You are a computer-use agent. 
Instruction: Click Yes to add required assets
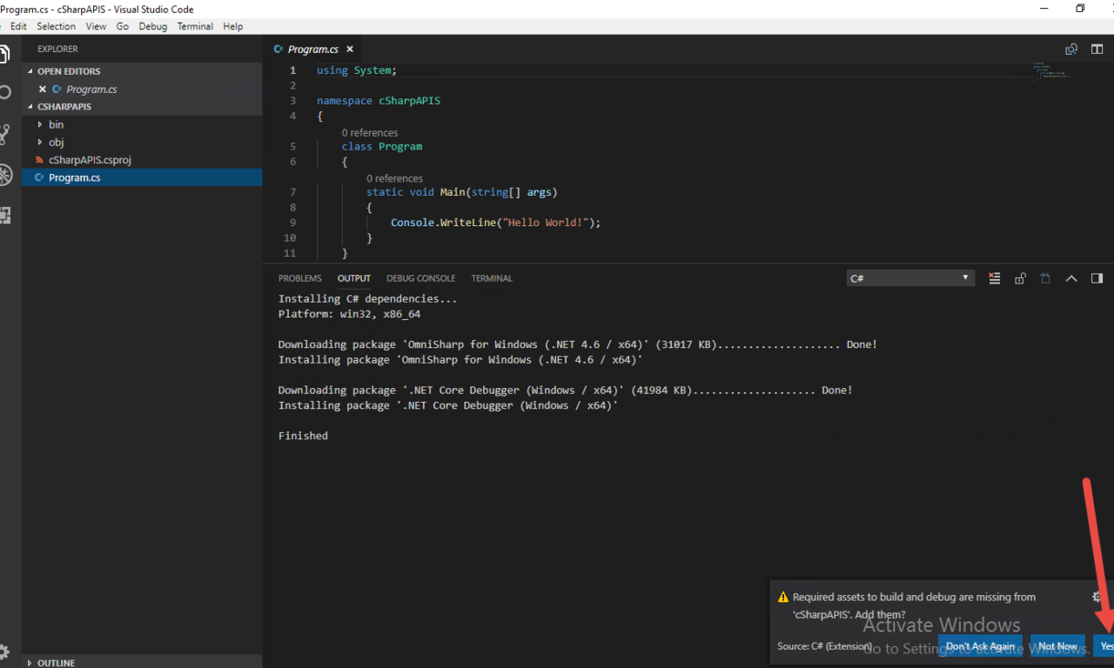(x=1104, y=646)
